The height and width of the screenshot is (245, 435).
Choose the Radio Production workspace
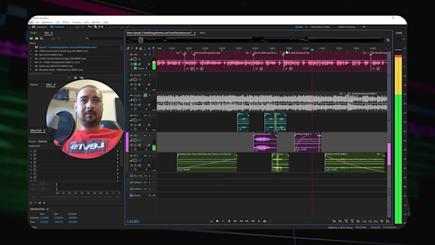[347, 27]
